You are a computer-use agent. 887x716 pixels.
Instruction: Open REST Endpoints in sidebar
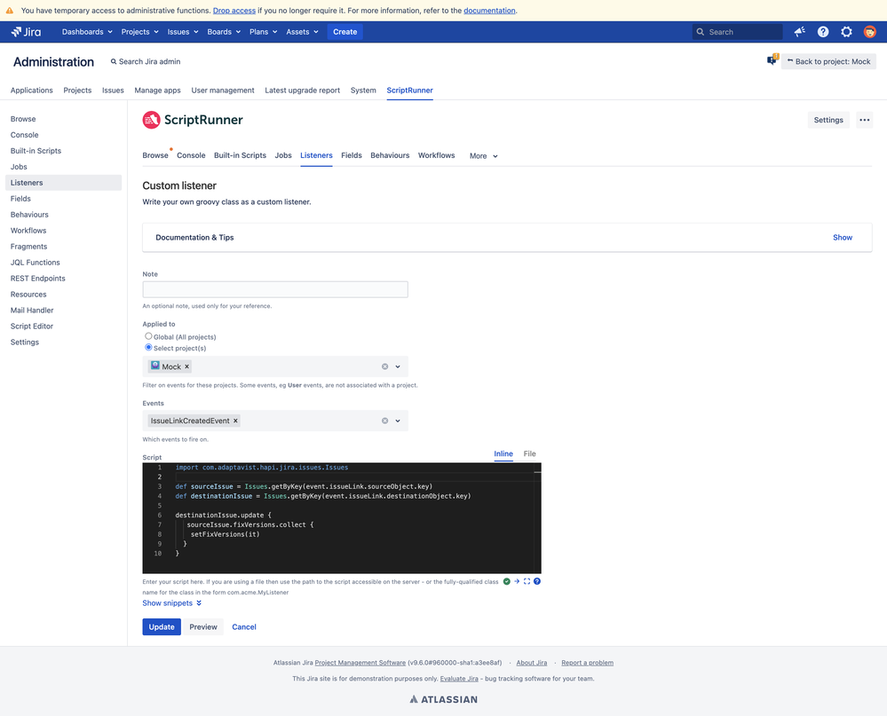(38, 278)
